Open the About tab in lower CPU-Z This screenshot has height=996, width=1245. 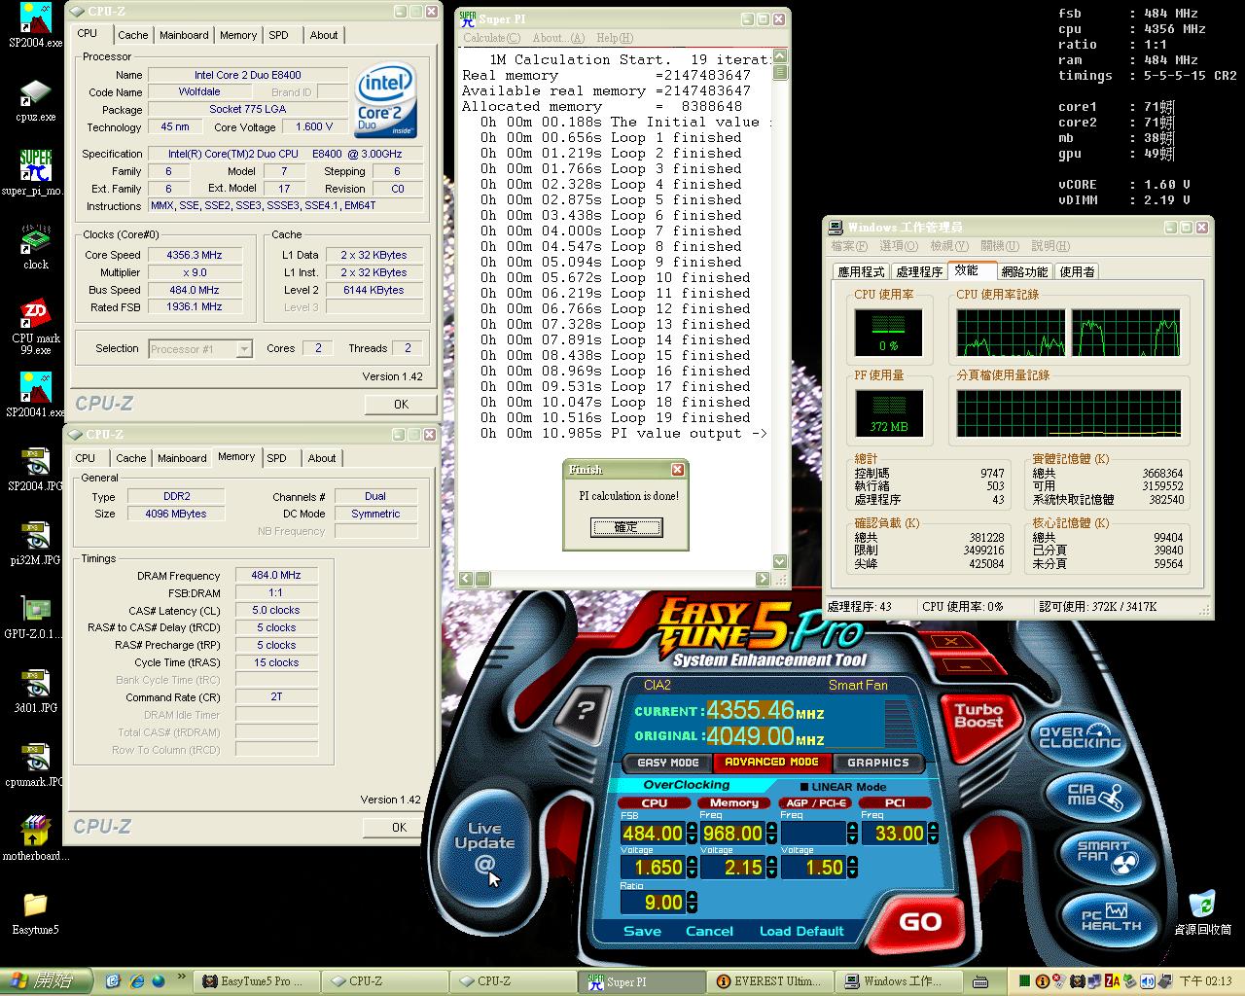tap(322, 458)
